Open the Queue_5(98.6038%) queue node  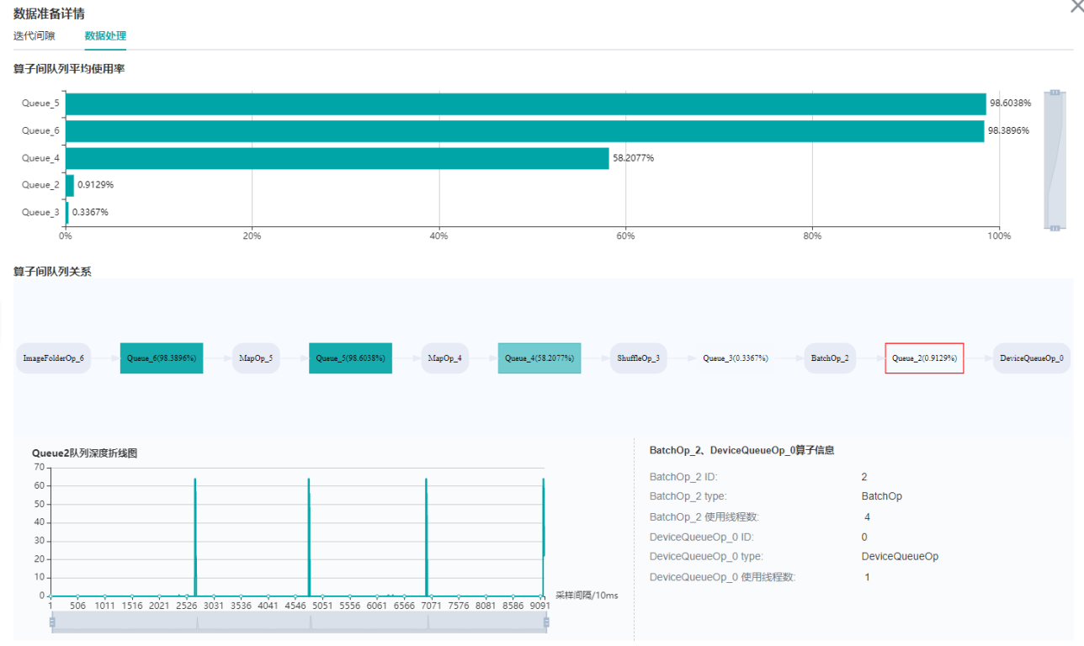(x=350, y=358)
